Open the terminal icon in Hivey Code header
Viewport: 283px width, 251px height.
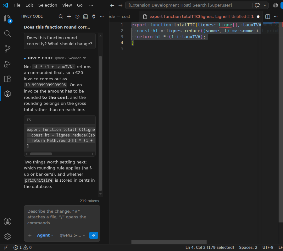coord(86,17)
